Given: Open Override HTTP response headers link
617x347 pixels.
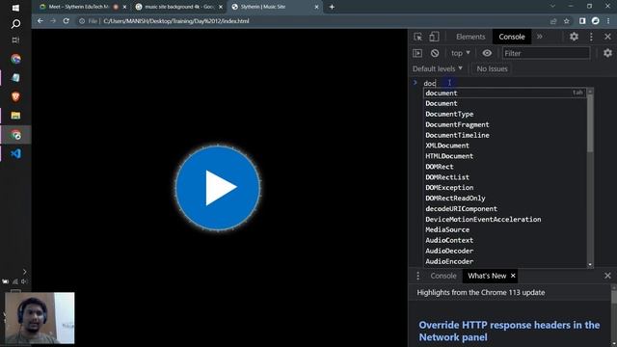Looking at the screenshot, I should [509, 332].
